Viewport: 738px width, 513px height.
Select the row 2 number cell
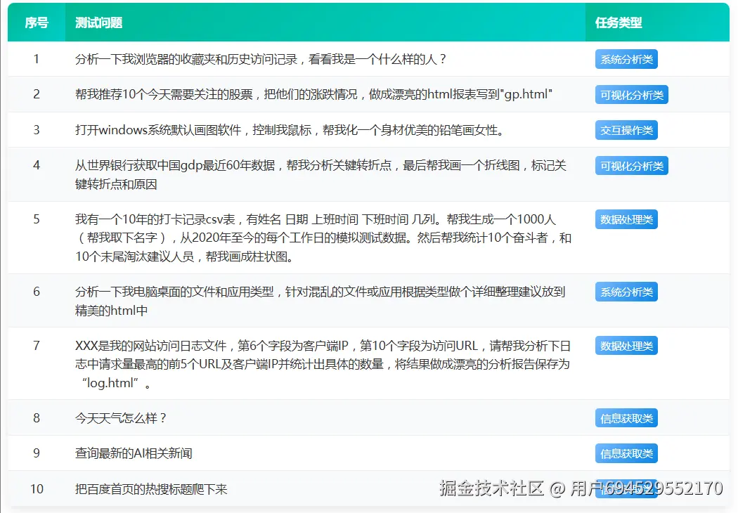point(37,94)
